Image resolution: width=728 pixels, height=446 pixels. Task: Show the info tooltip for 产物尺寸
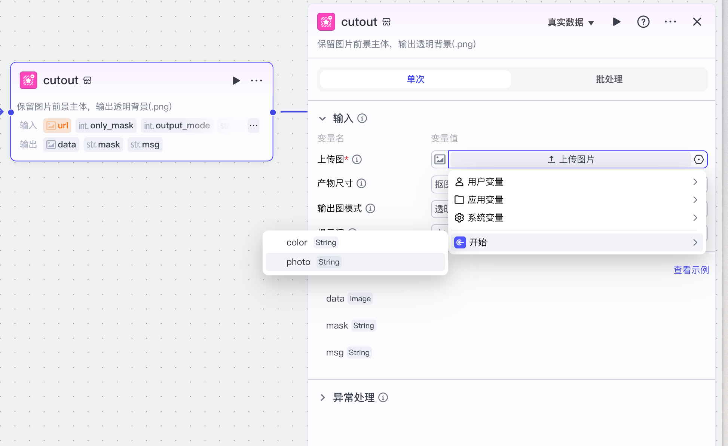[361, 183]
